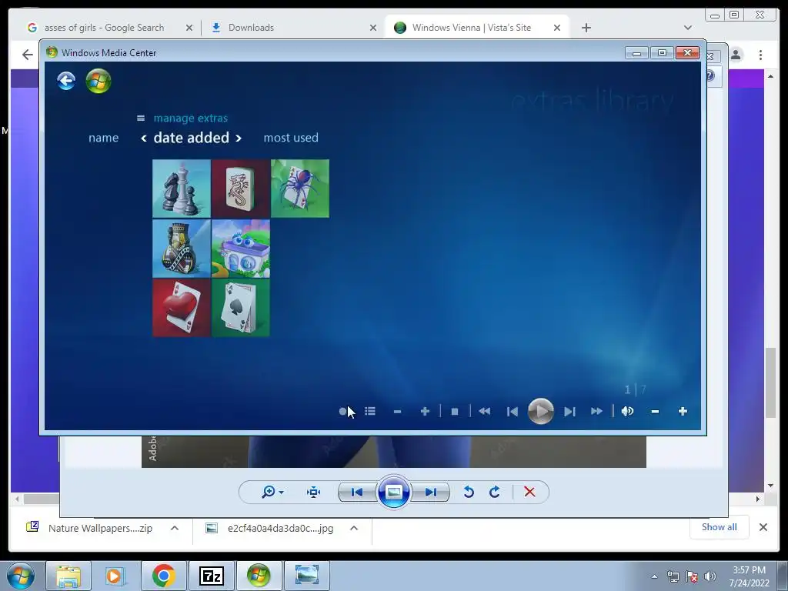This screenshot has width=788, height=591.
Task: Skip back in Media Center controls
Action: (512, 412)
